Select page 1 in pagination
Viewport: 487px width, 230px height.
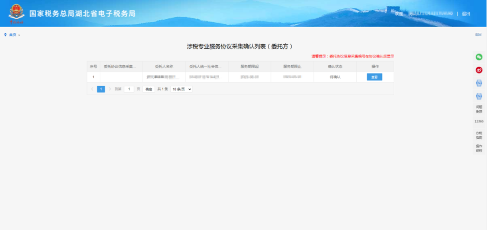click(101, 89)
